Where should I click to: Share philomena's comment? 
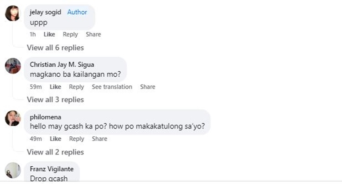pos(99,139)
